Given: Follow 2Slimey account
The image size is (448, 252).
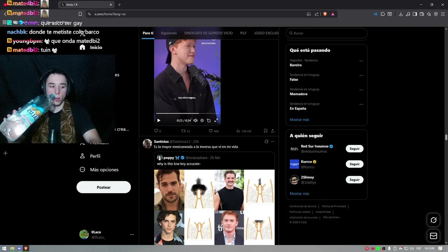Looking at the screenshot, I should click(355, 180).
